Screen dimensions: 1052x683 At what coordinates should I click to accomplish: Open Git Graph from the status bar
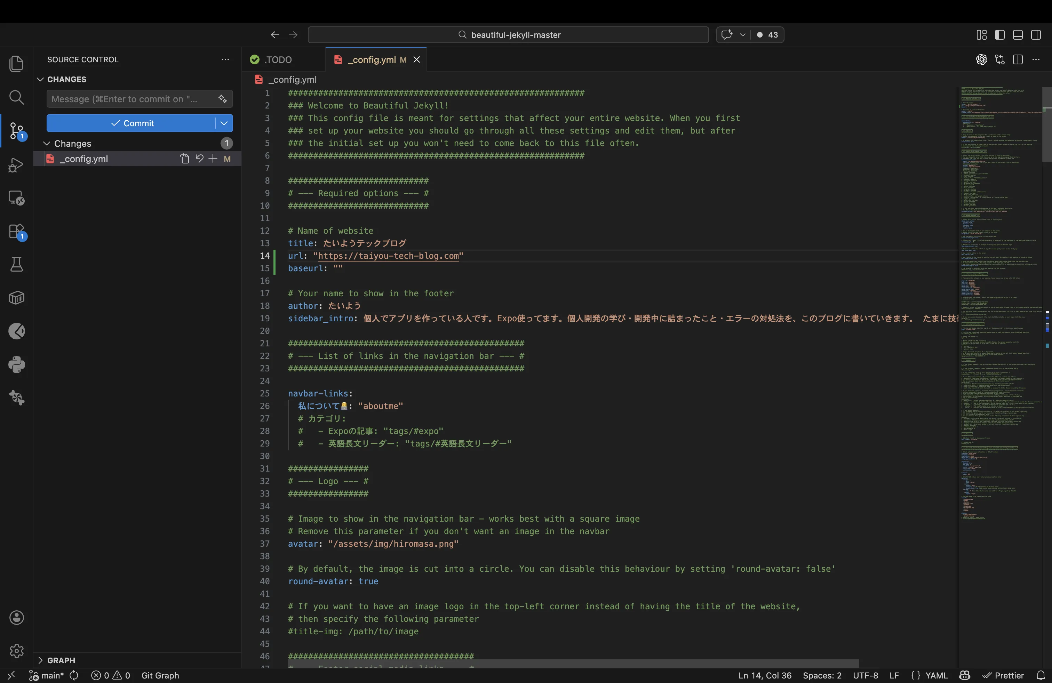160,675
